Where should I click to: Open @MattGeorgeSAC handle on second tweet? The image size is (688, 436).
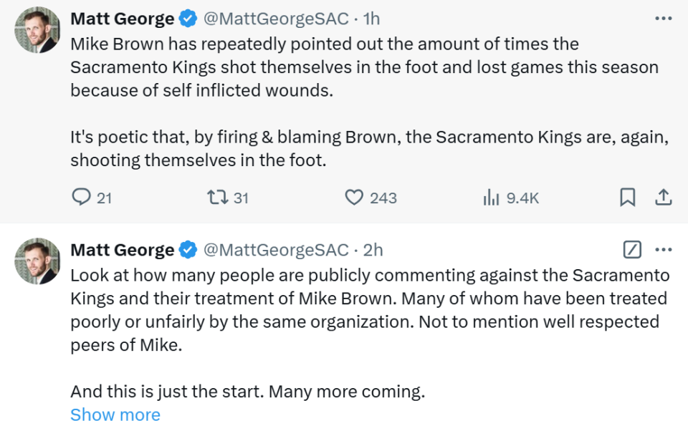point(276,250)
